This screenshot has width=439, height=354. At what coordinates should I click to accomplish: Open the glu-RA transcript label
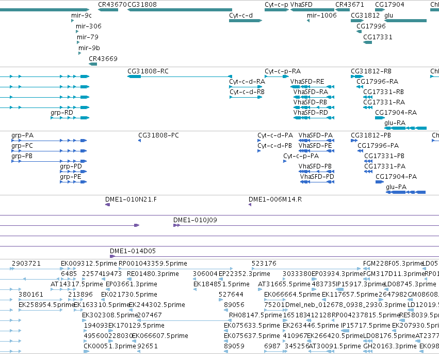395,123
